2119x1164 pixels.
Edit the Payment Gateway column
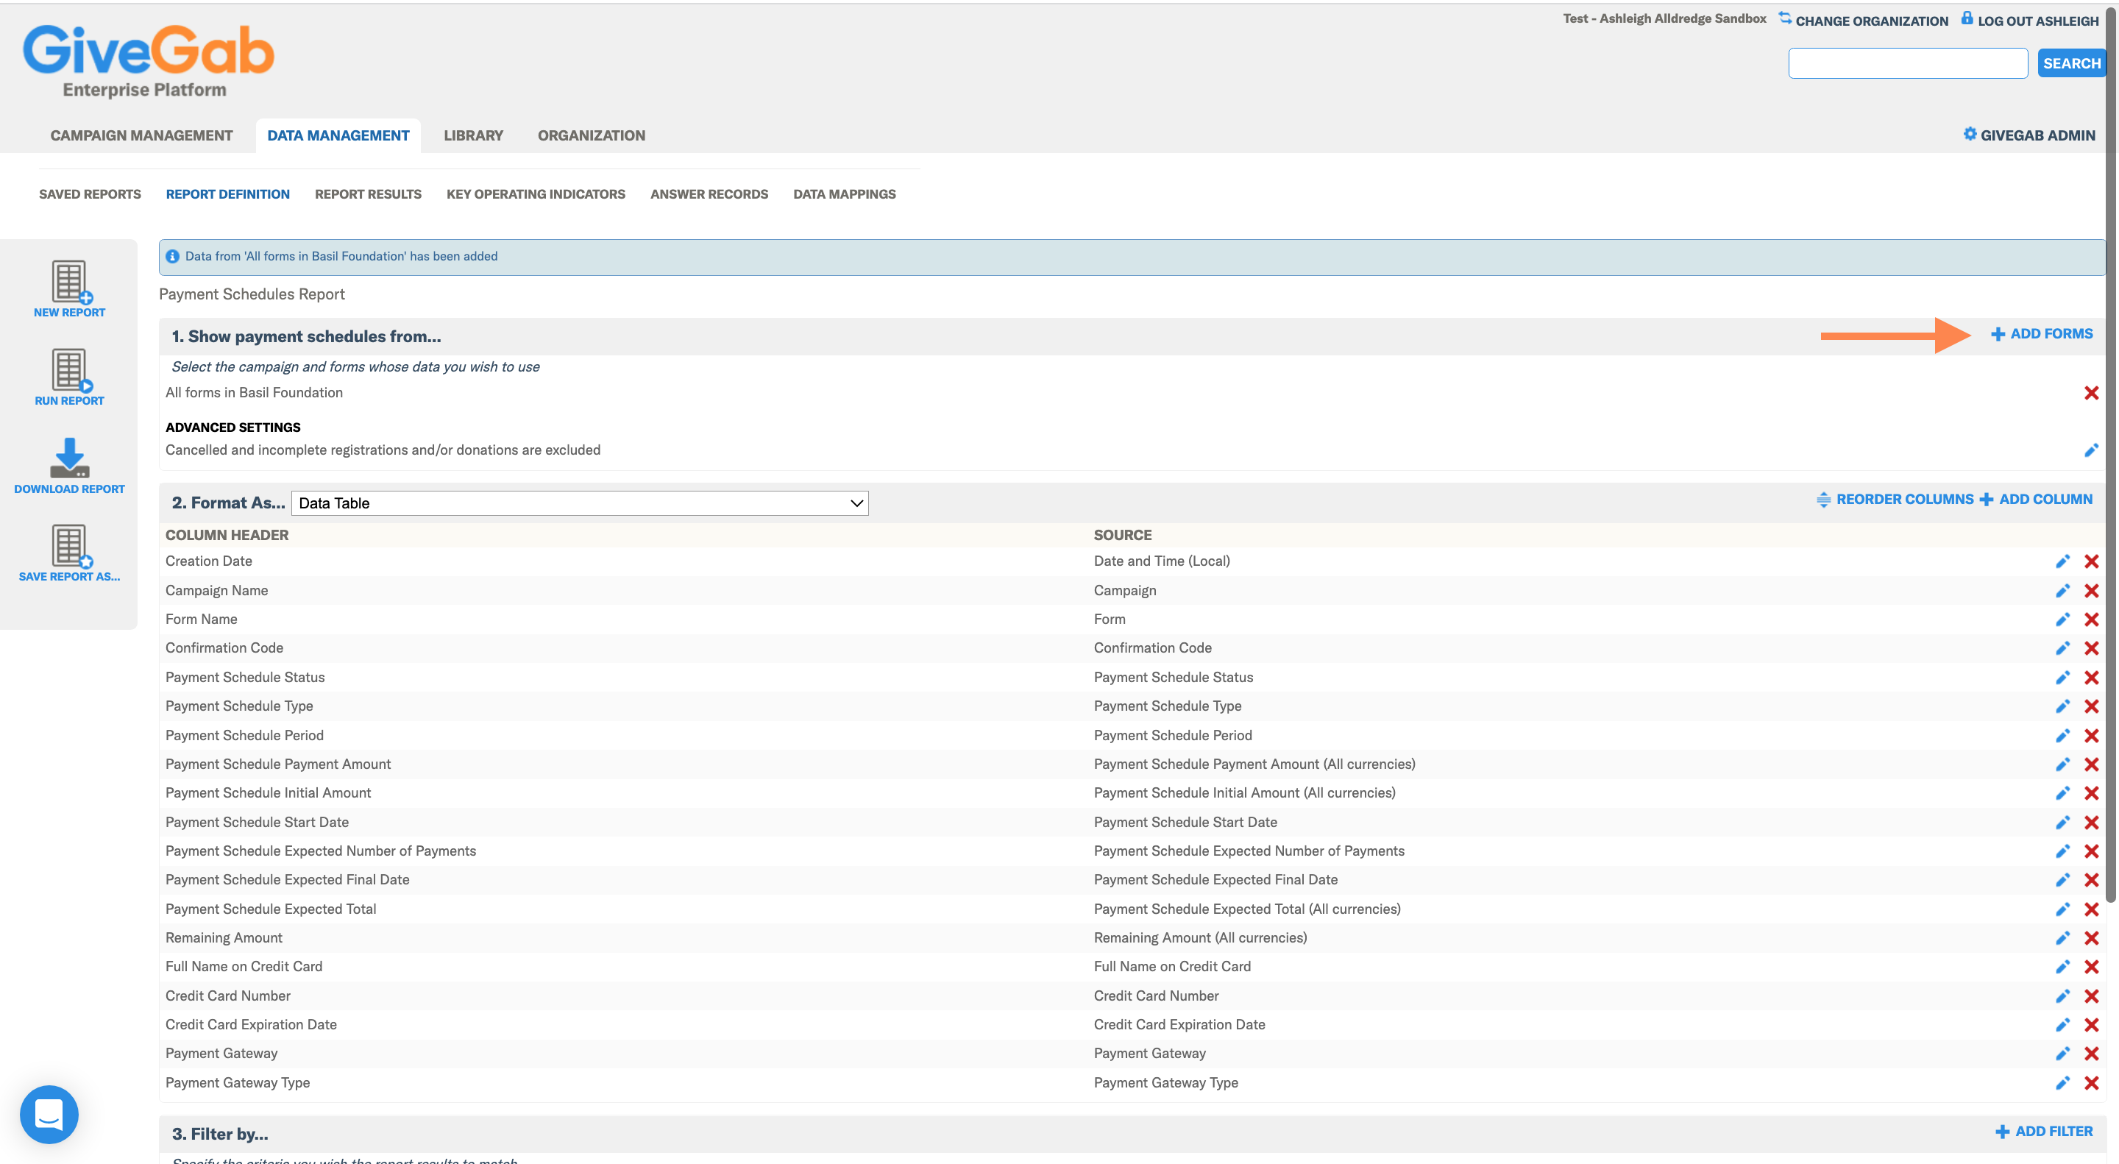[x=2062, y=1054]
